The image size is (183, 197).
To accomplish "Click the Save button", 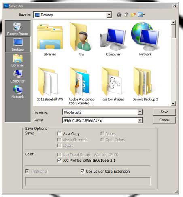I will pos(164,112).
